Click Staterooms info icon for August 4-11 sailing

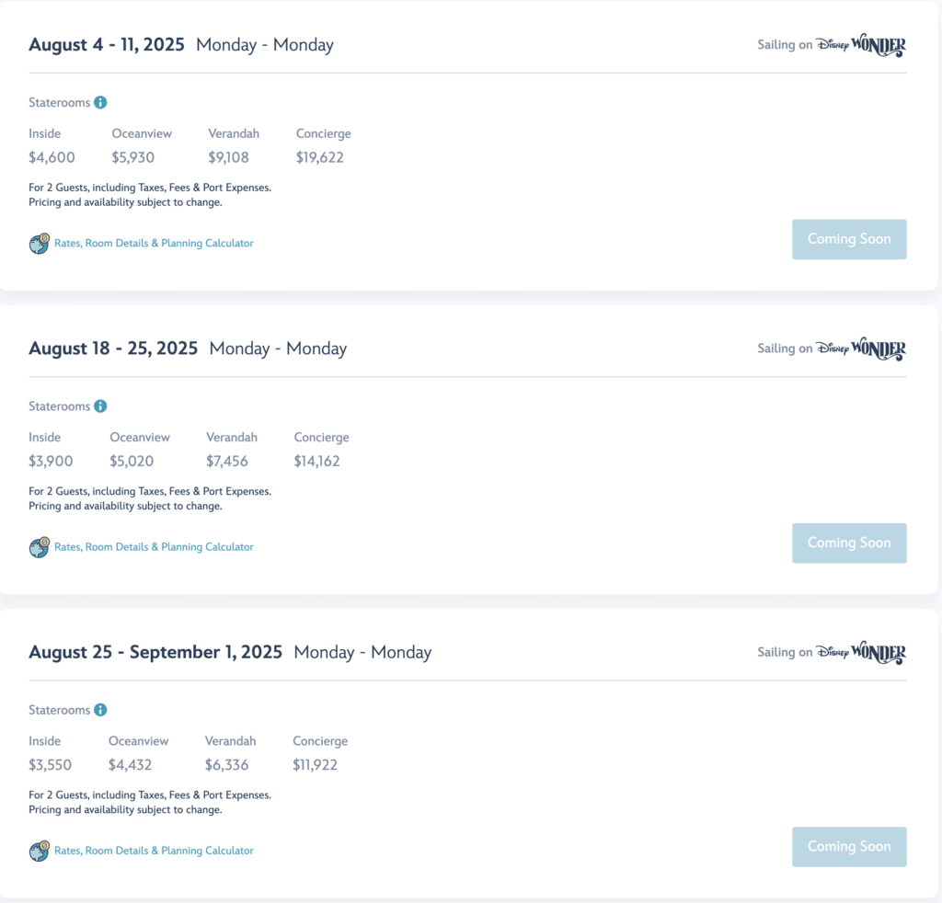pos(100,103)
